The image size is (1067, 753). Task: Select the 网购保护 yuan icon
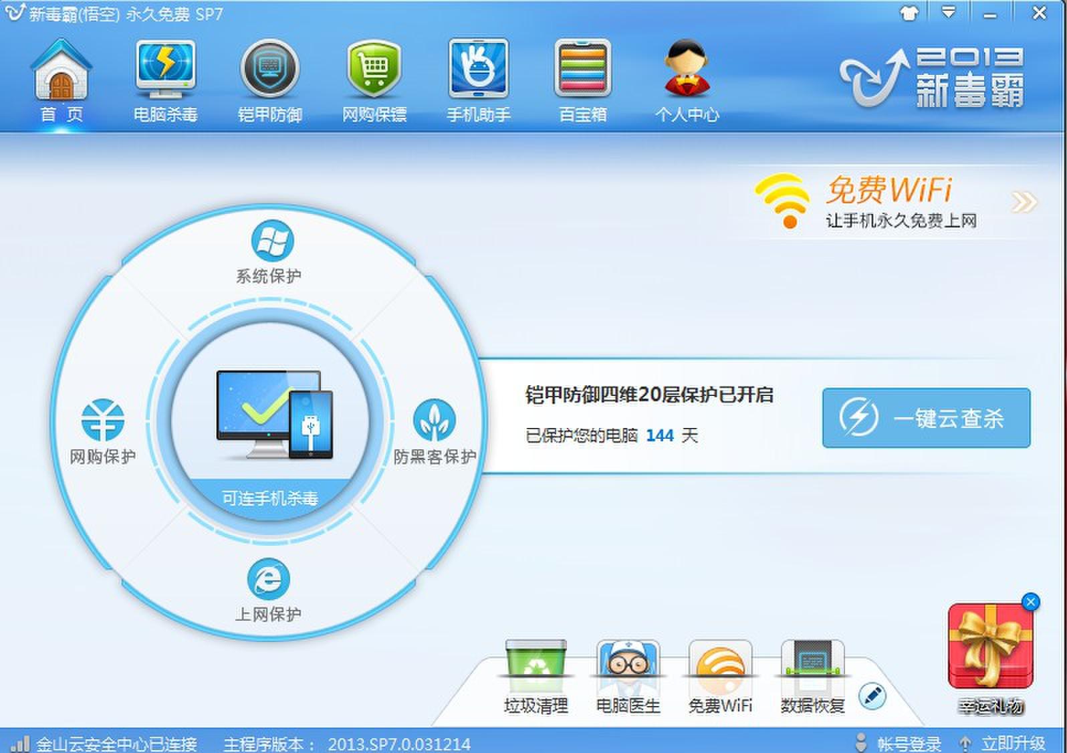[102, 420]
